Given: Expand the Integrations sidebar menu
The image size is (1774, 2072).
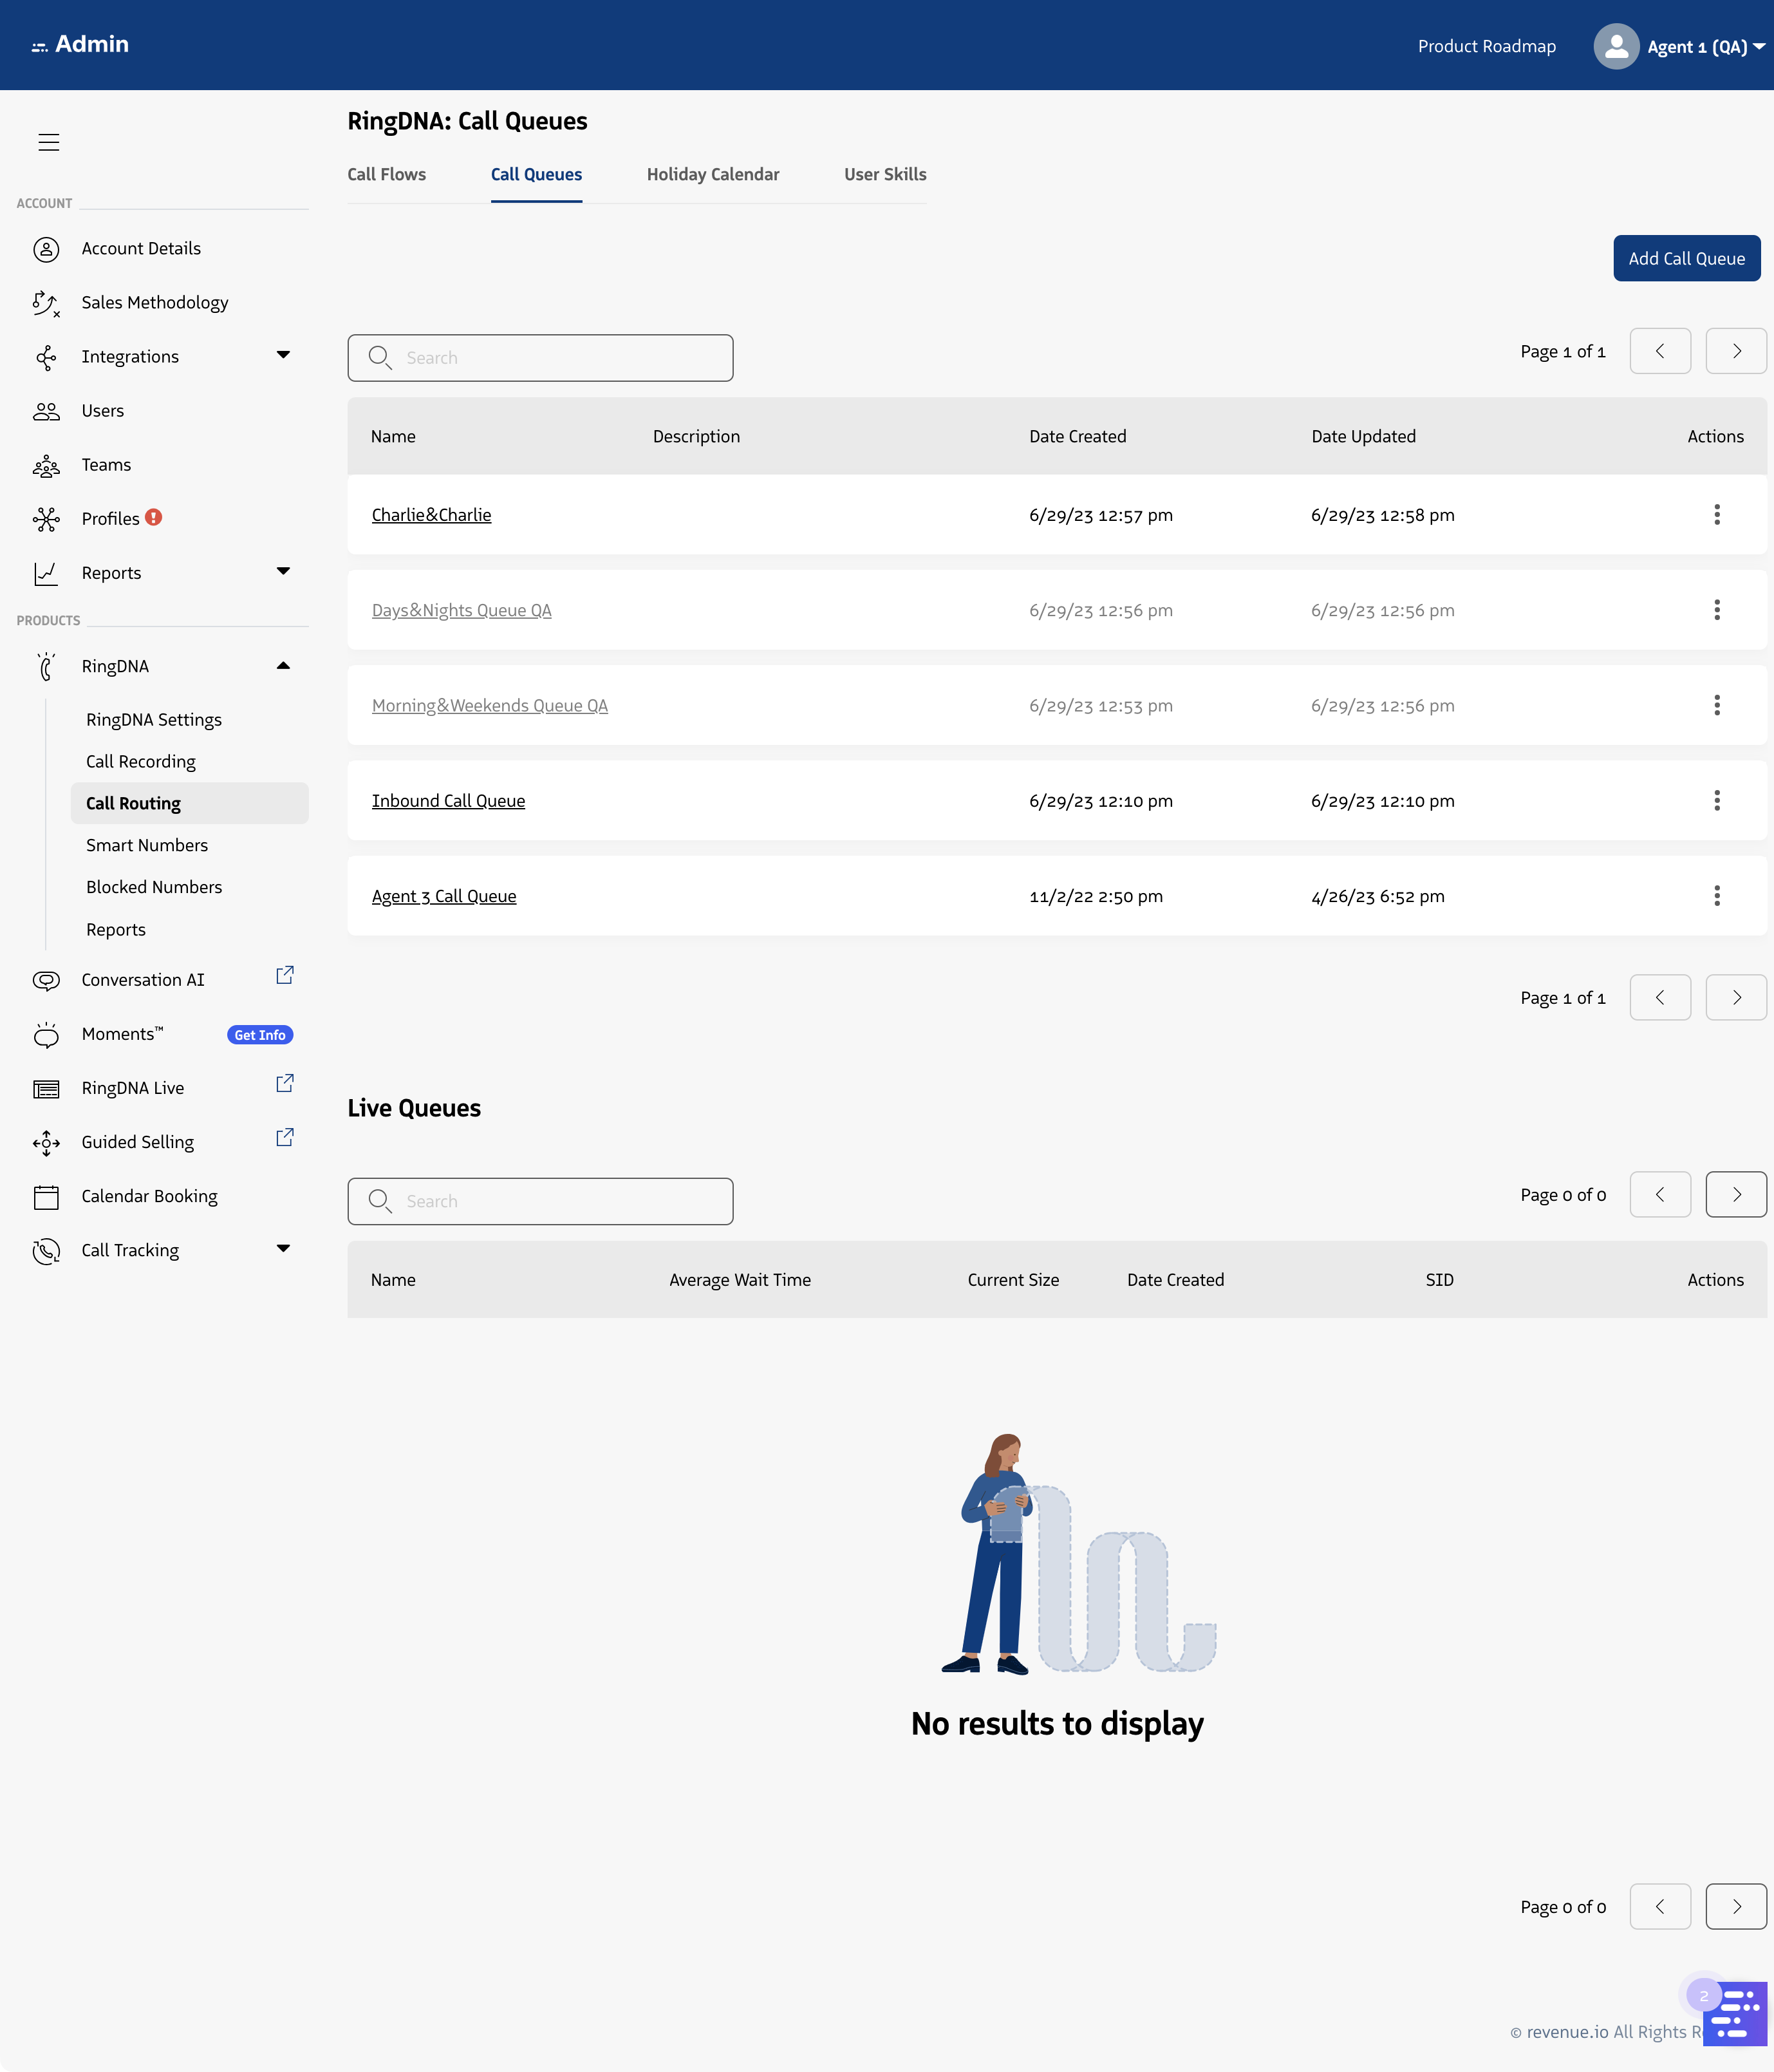Looking at the screenshot, I should pos(283,355).
